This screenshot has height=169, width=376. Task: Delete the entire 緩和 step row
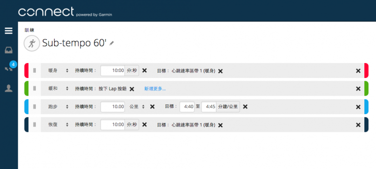[x=358, y=89]
